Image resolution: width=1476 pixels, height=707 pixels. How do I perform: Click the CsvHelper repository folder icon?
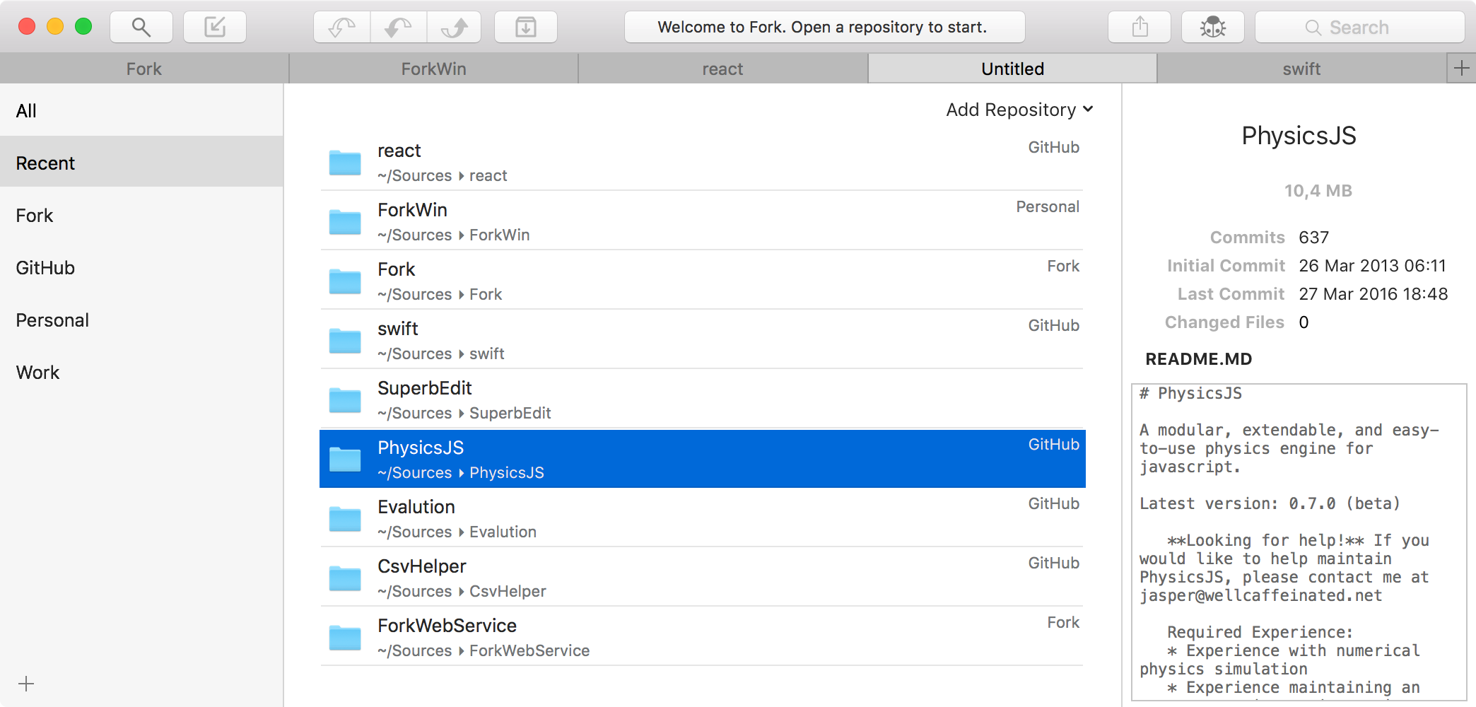[345, 578]
